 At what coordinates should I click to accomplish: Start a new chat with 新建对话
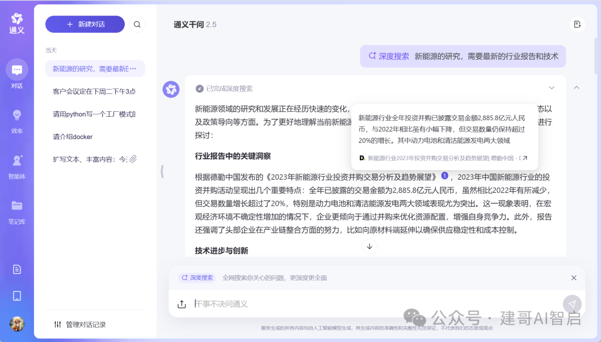point(85,24)
